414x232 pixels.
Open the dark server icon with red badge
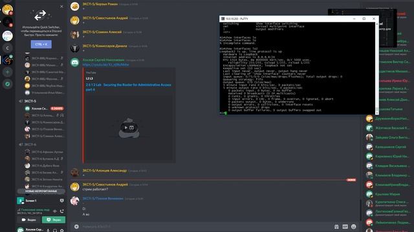7,22
